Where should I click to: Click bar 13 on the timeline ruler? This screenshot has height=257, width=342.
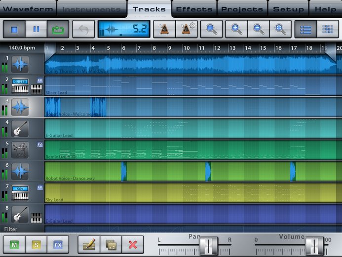[232, 48]
